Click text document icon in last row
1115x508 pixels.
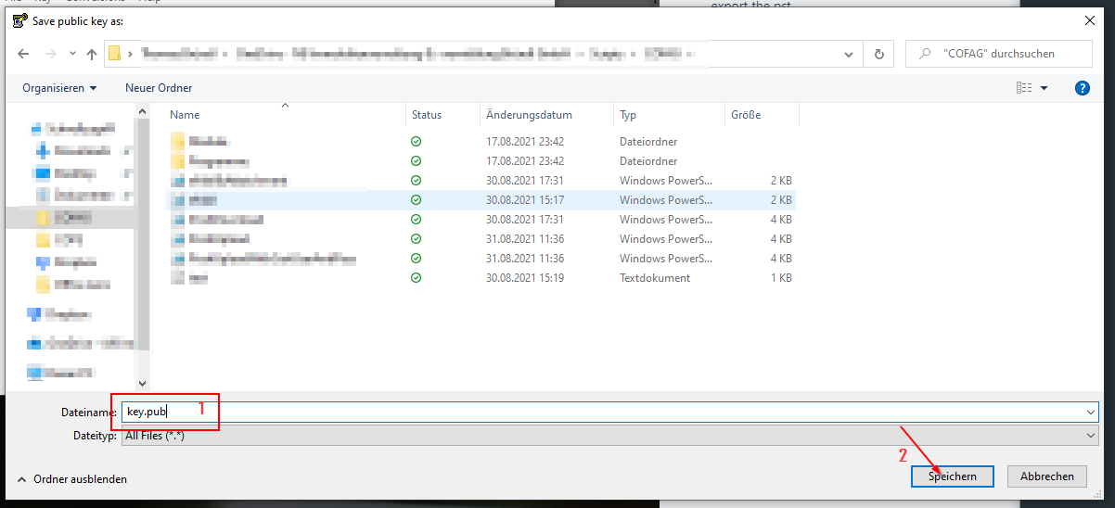[x=178, y=277]
